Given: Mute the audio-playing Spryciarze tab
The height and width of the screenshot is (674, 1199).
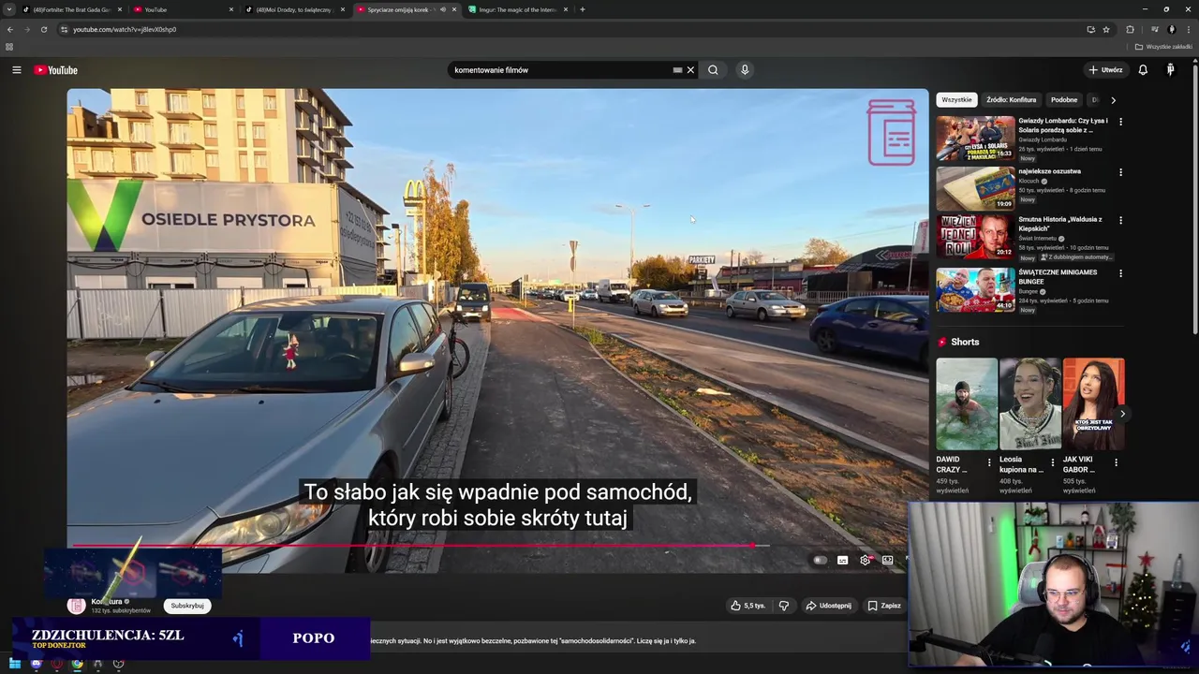Looking at the screenshot, I should pyautogui.click(x=443, y=9).
